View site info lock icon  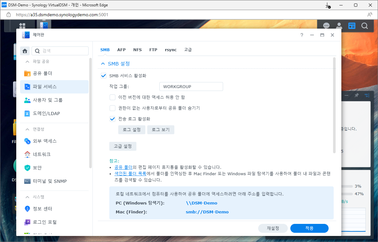(x=9, y=15)
